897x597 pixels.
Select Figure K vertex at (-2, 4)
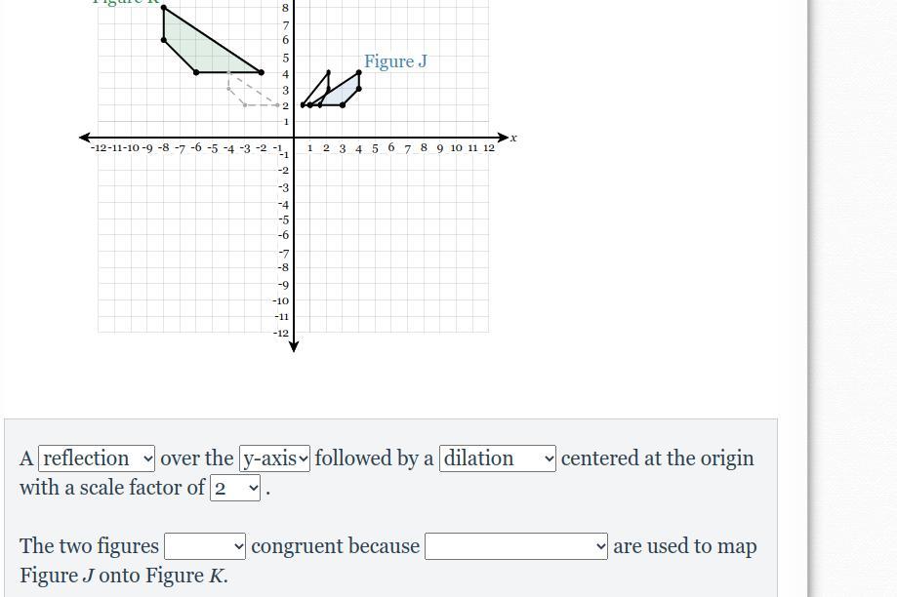[x=262, y=72]
